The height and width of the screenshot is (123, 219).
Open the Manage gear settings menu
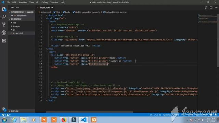[4, 109]
